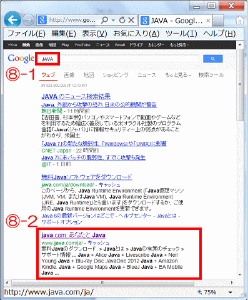The image size is (248, 300).
Task: Click vertical scrollbar up arrow
Action: point(240,44)
